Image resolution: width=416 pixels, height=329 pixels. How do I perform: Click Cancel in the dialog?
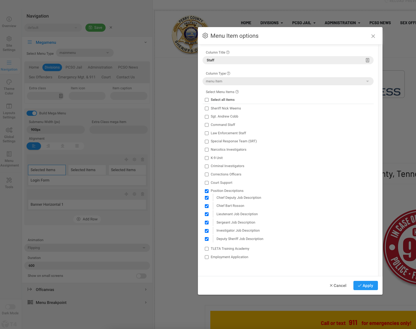338,285
